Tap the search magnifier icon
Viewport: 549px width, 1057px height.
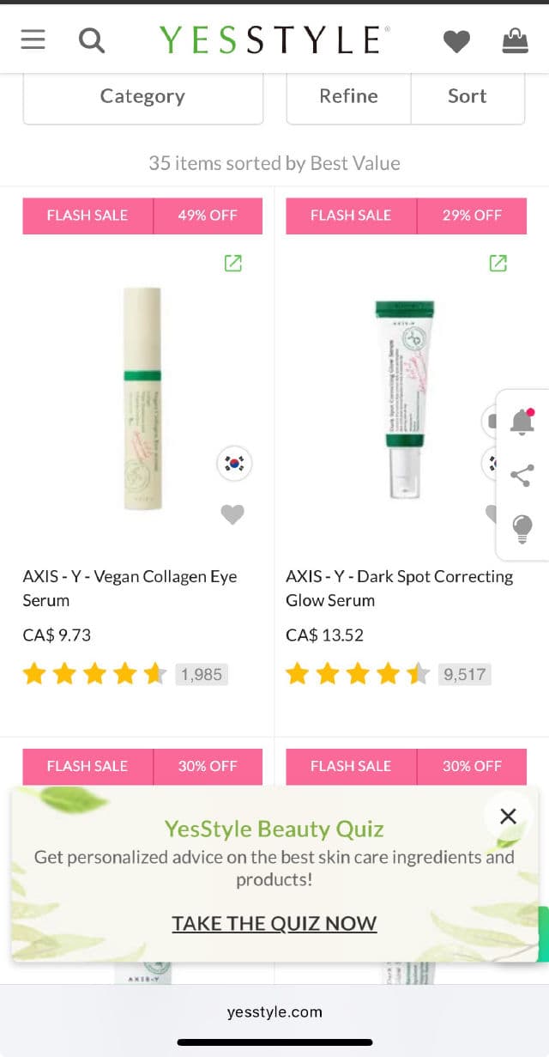pos(91,39)
